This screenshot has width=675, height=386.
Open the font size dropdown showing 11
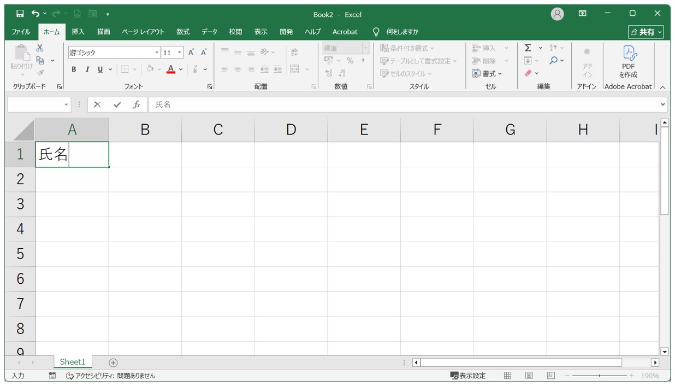tap(180, 53)
